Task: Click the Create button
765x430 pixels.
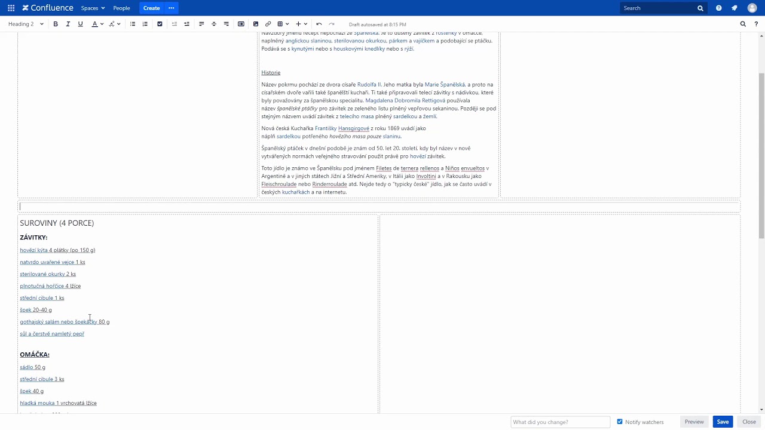Action: 151,8
